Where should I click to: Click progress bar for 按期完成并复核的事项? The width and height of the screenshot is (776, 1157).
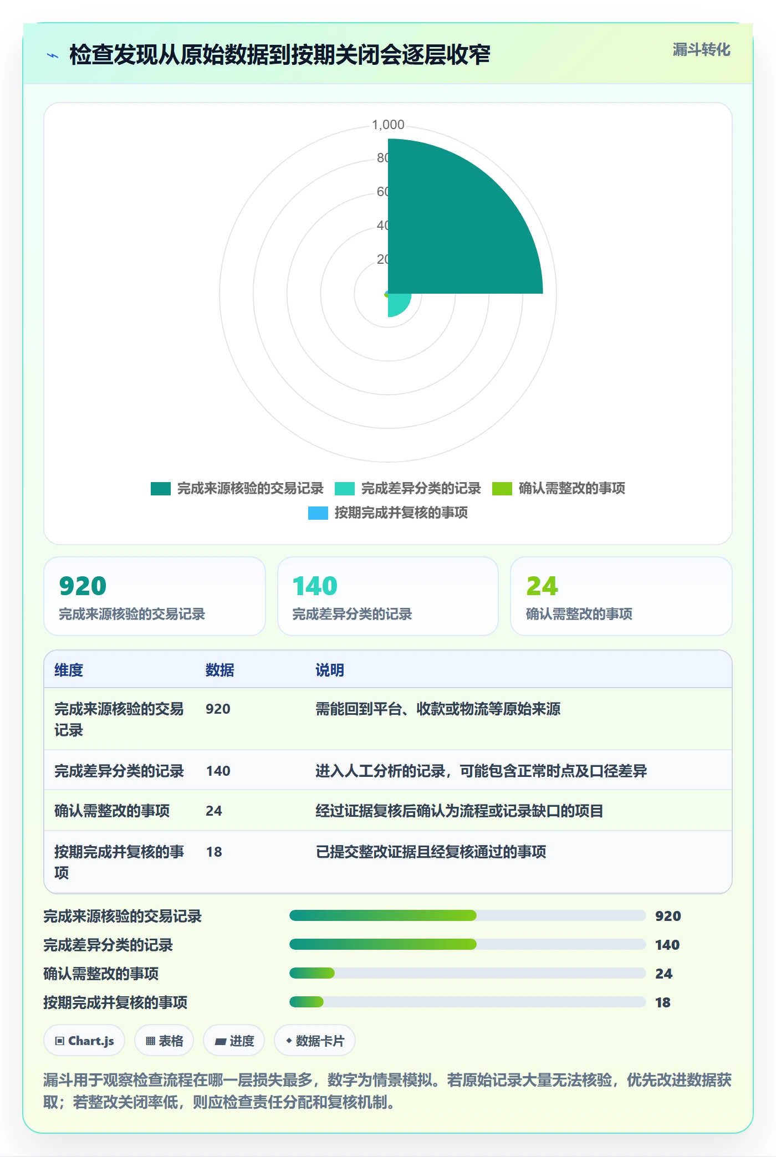pyautogui.click(x=467, y=1002)
